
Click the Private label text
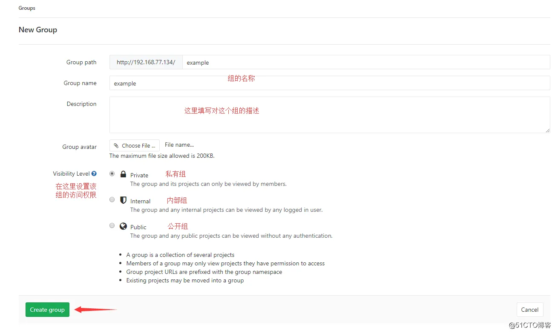point(139,175)
